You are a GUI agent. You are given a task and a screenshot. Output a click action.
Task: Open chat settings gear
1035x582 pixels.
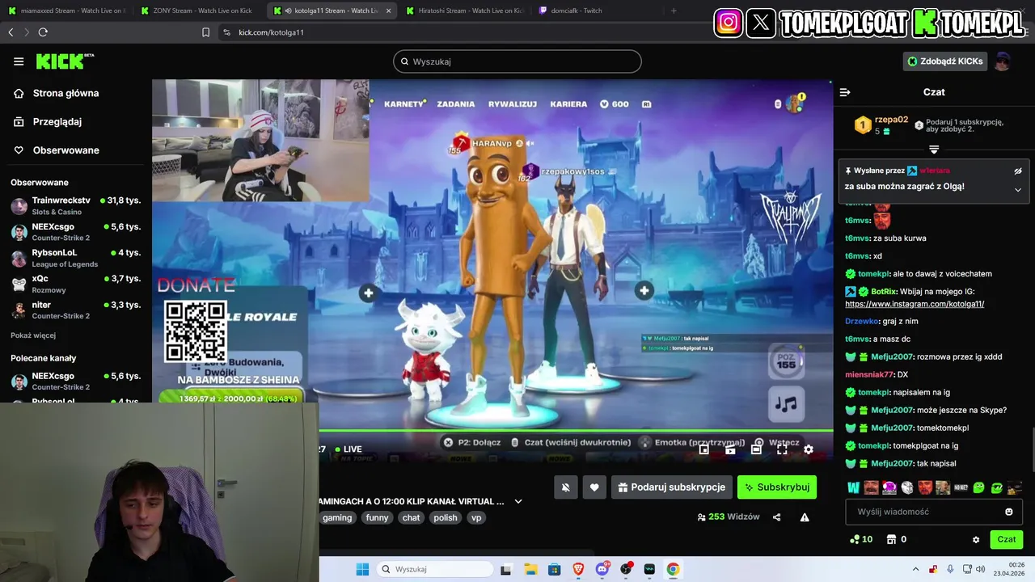coord(976,539)
